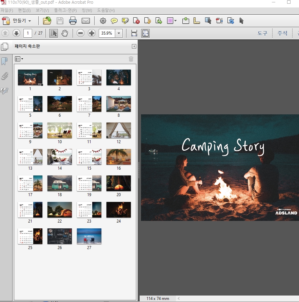Open the 보기(V) menu
This screenshot has width=299, height=302.
(42, 11)
